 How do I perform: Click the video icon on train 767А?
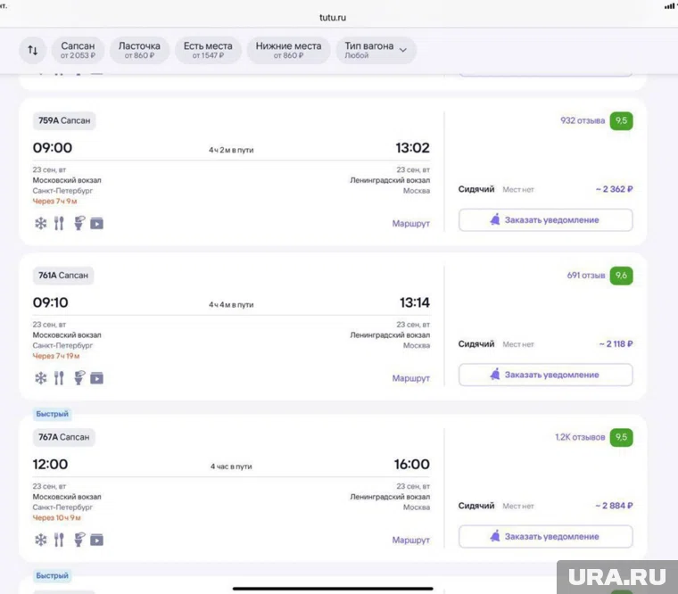(x=96, y=540)
